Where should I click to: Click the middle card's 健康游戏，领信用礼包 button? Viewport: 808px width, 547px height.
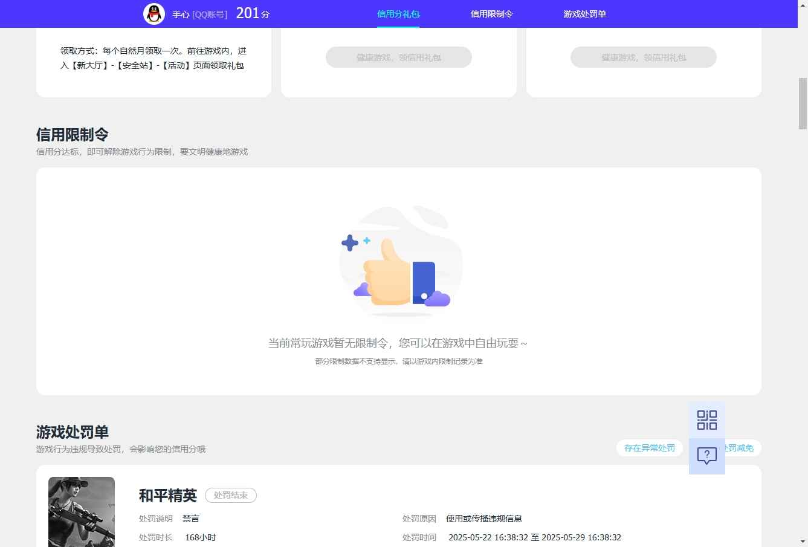399,57
